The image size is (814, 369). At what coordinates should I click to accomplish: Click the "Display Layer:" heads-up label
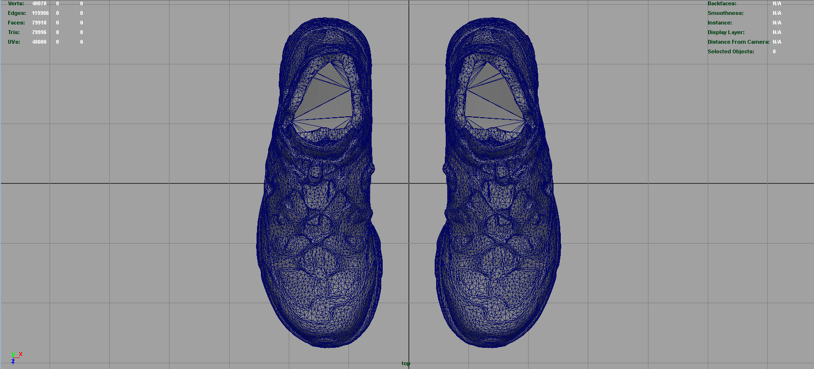tap(726, 32)
